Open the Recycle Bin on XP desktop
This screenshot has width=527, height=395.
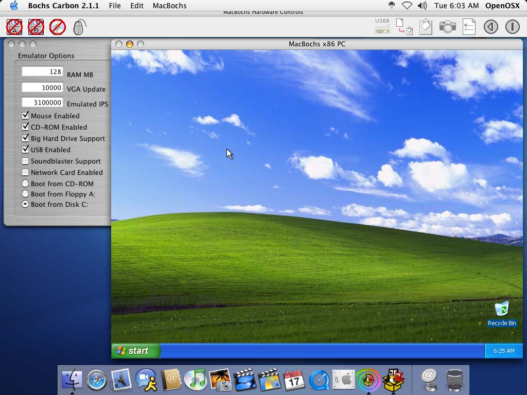502,314
